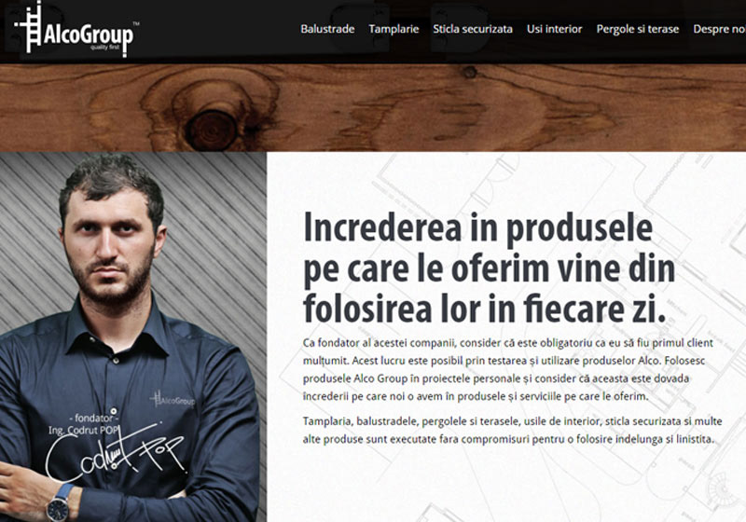746x522 pixels.
Task: Select Usi interior in the navigation bar
Action: 554,29
